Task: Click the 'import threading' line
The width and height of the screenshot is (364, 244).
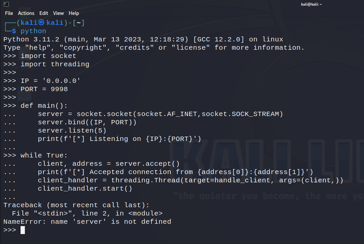Action: 55,64
